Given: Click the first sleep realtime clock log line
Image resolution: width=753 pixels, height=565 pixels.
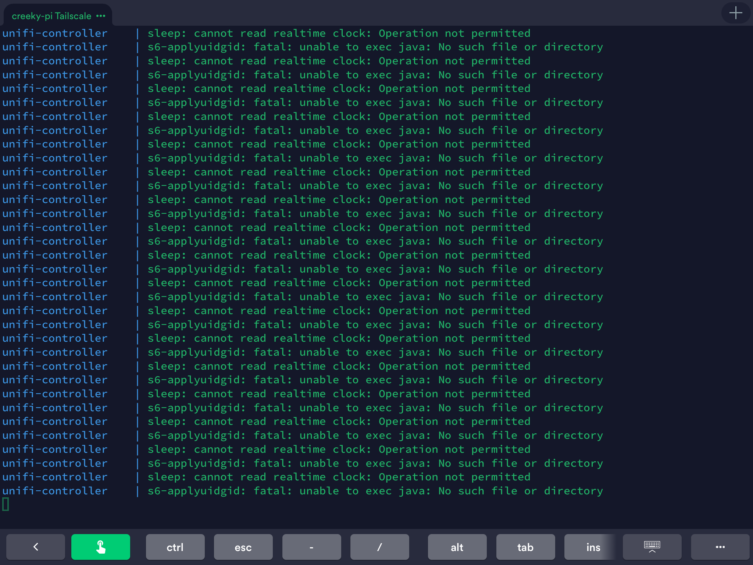Looking at the screenshot, I should (x=339, y=33).
